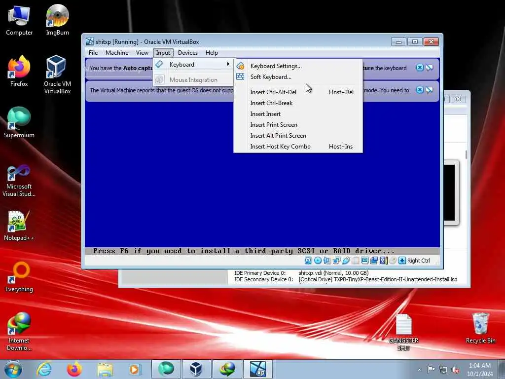Click USB devices icon in VirtualBox status bar
The image size is (505, 379).
[x=346, y=261]
